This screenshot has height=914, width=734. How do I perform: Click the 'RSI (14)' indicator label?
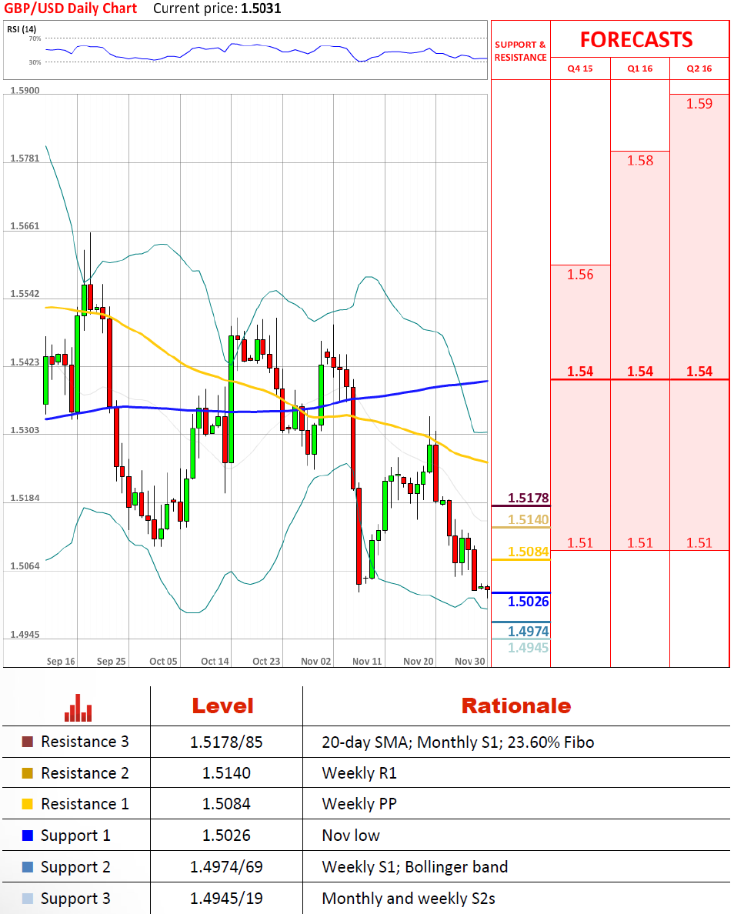tap(22, 29)
